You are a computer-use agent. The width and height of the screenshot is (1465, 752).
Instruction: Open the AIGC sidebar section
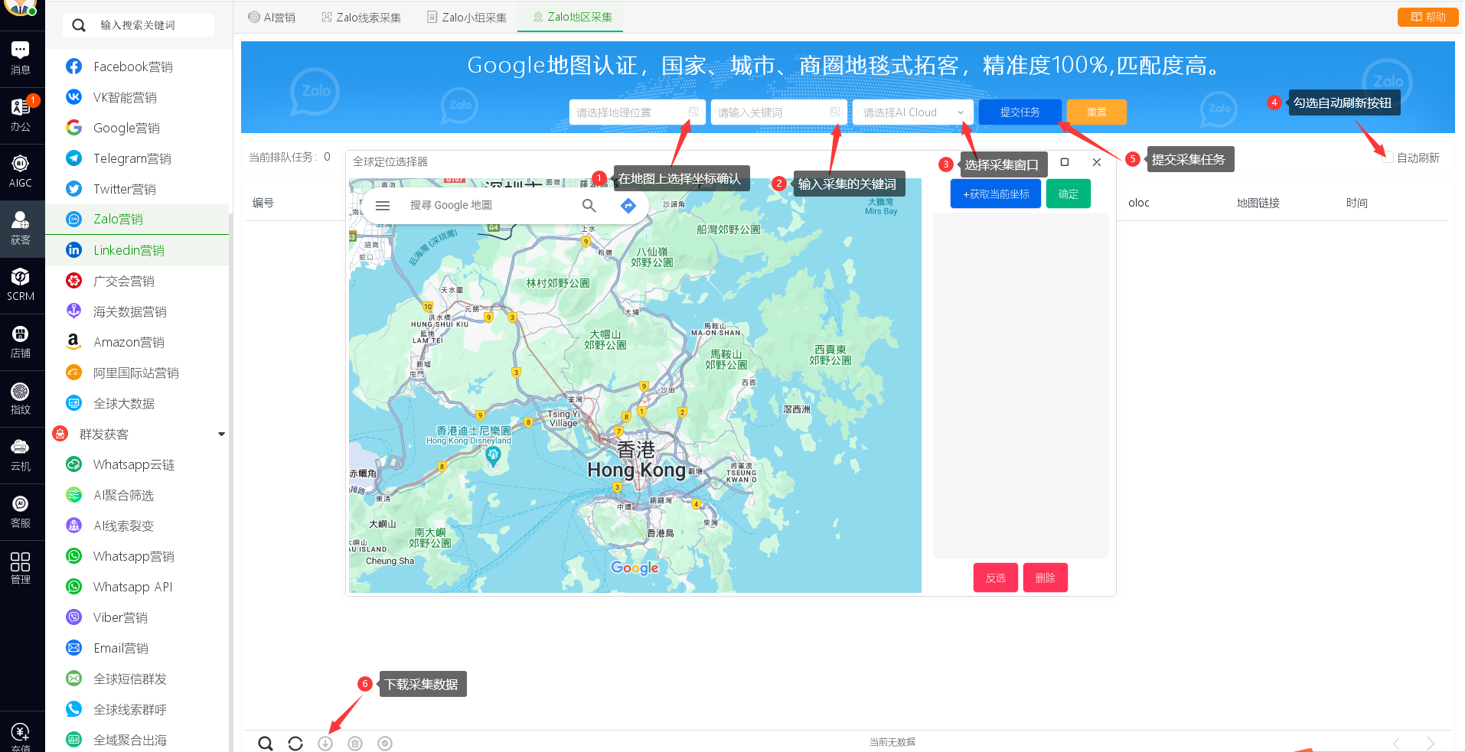coord(21,171)
